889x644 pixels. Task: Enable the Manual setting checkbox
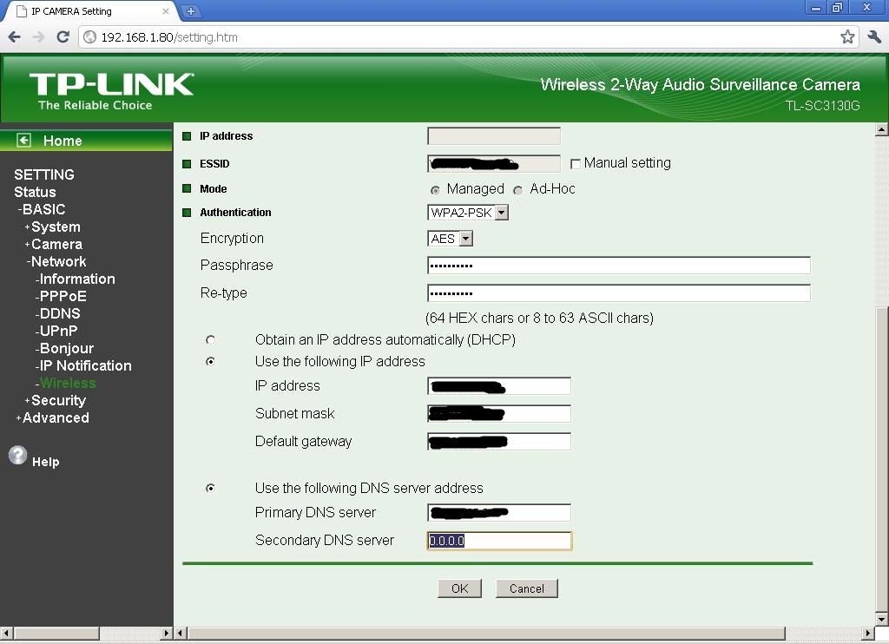point(575,164)
